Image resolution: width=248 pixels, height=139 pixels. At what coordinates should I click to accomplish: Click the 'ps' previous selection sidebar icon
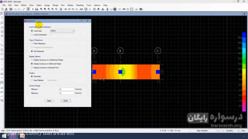tap(2, 92)
